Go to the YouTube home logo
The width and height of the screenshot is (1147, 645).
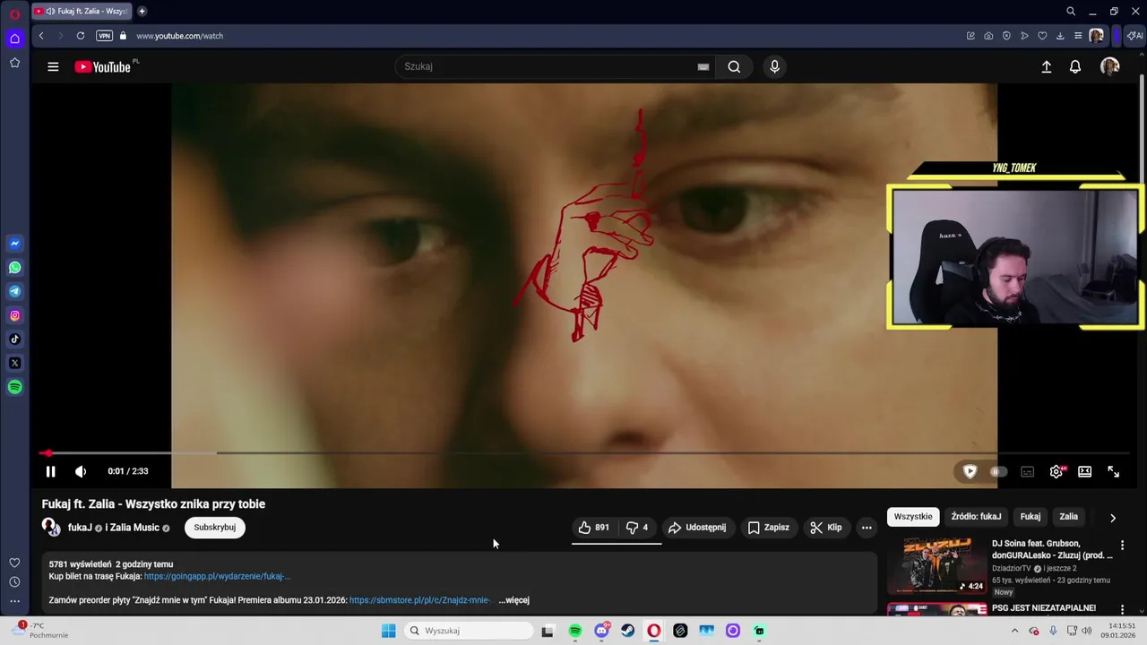[103, 66]
